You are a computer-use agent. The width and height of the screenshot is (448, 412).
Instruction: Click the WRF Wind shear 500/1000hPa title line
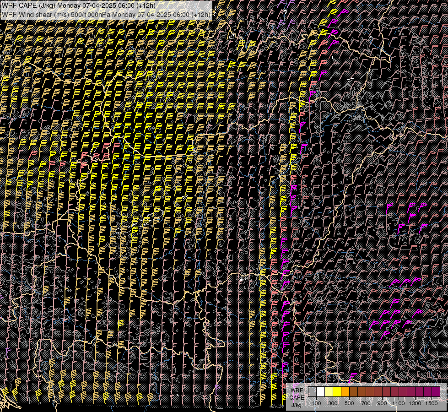point(106,15)
